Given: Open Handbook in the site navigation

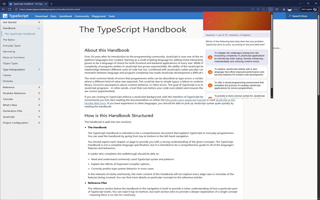Looking at the screenshot, I should (x=65, y=16).
